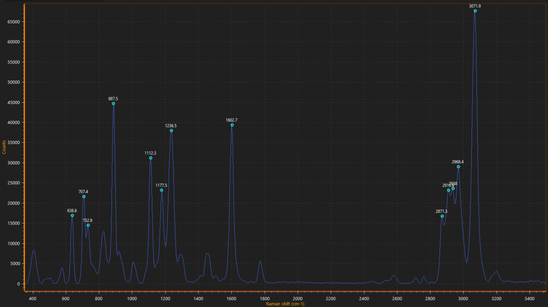
Task: Click the 30000 tick label on Counts axis
Action: [x=13, y=163]
